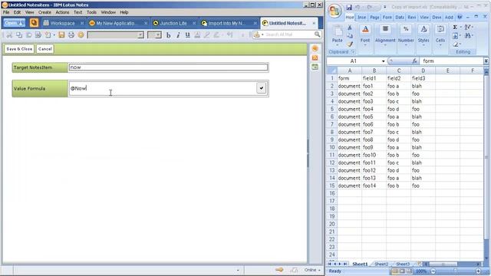Click the Print icon in Lotus Notes toolbar
Screen dimensions: 491x276
[x=71, y=34]
